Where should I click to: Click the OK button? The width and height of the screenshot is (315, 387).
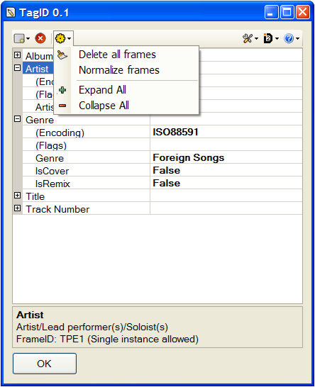45,364
